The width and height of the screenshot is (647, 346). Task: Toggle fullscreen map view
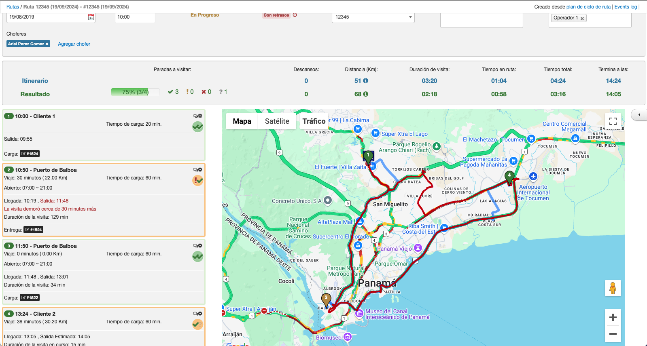[613, 121]
